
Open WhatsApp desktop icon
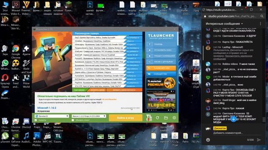[x=5, y=63]
